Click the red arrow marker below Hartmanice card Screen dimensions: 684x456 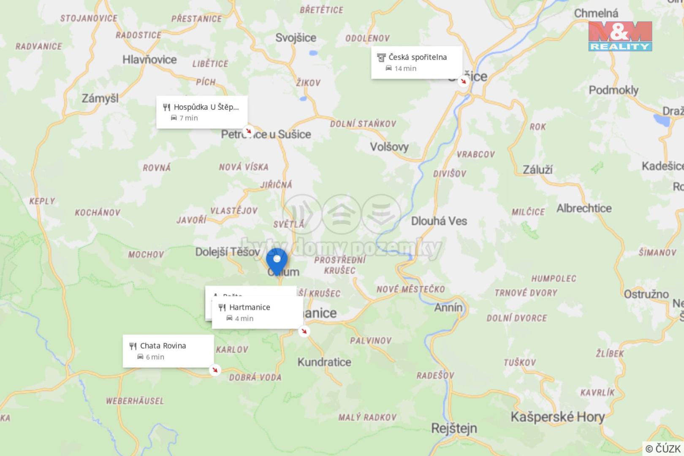click(x=304, y=331)
